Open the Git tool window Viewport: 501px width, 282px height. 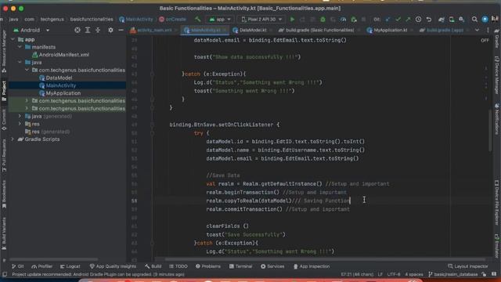pyautogui.click(x=18, y=266)
